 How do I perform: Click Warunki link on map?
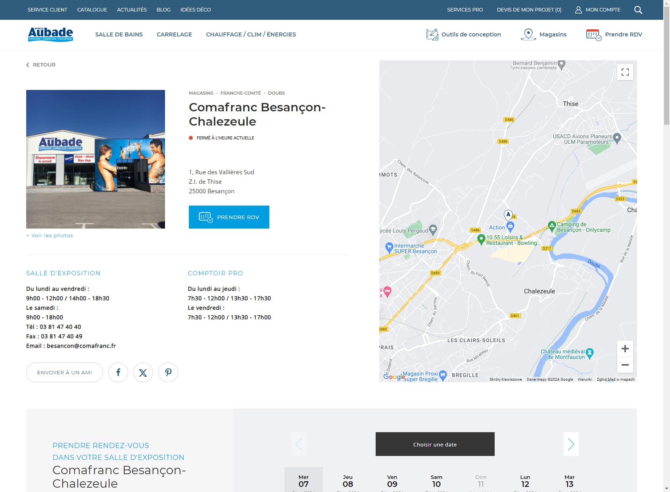[585, 379]
